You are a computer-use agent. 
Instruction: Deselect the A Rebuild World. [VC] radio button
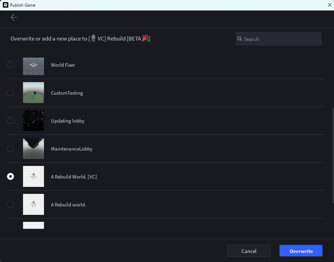point(10,176)
